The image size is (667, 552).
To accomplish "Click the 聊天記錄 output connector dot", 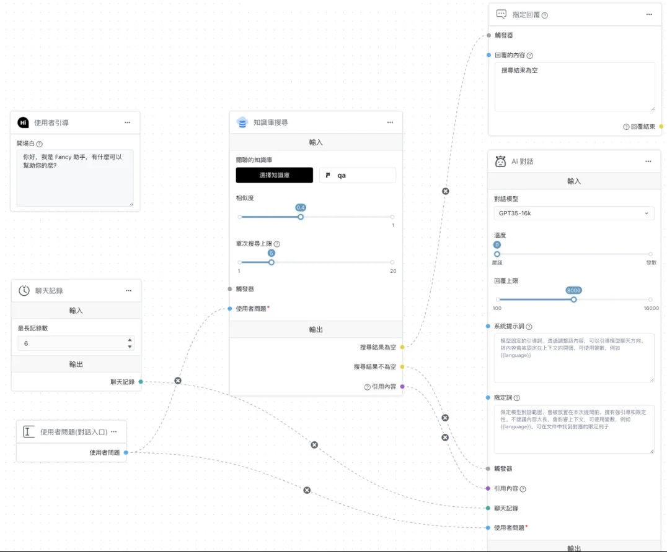I will point(141,382).
